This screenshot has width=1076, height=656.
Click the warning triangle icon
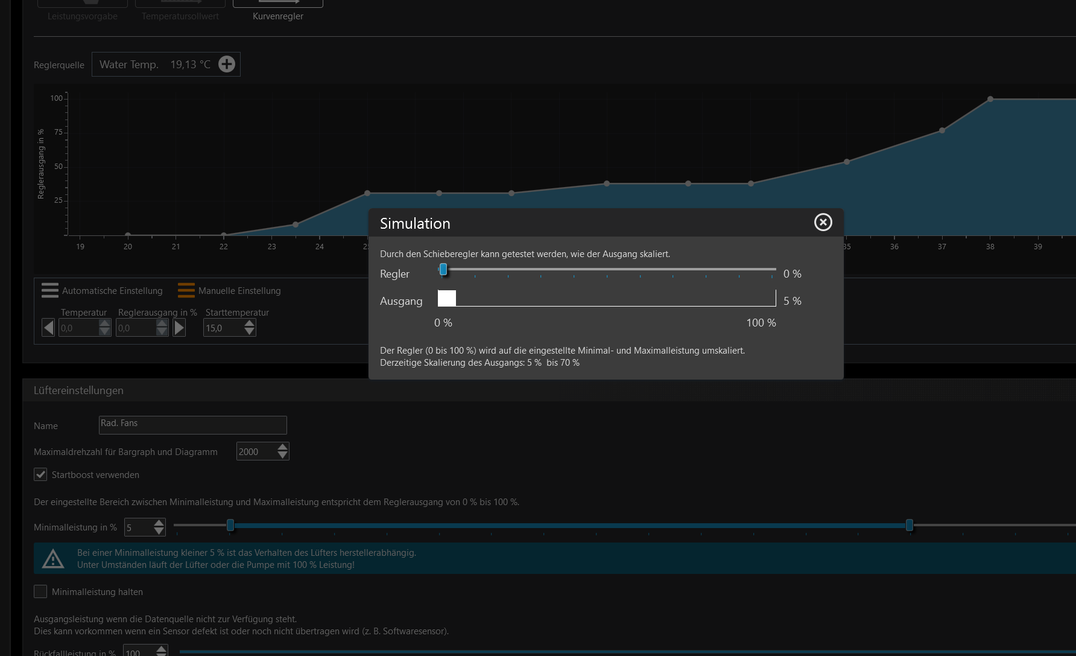click(53, 559)
